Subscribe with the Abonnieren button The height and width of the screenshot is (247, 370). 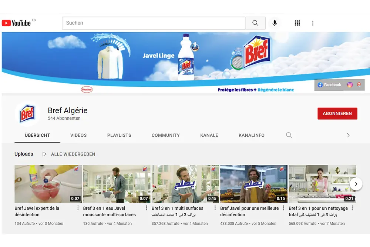click(x=337, y=114)
